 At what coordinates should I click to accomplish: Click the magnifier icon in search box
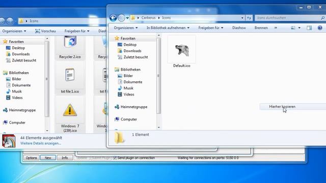[322, 18]
